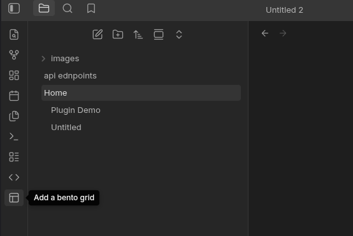Click the angle-brackets code ribbon icon
353x236 pixels.
click(14, 177)
